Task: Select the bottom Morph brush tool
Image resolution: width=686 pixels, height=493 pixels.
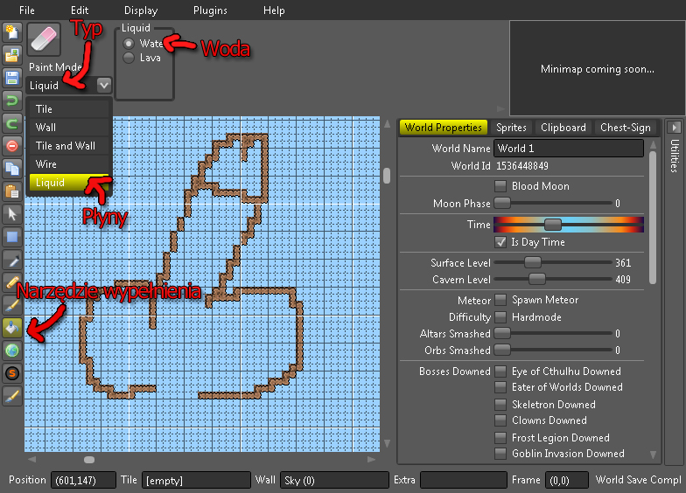Action: (12, 396)
